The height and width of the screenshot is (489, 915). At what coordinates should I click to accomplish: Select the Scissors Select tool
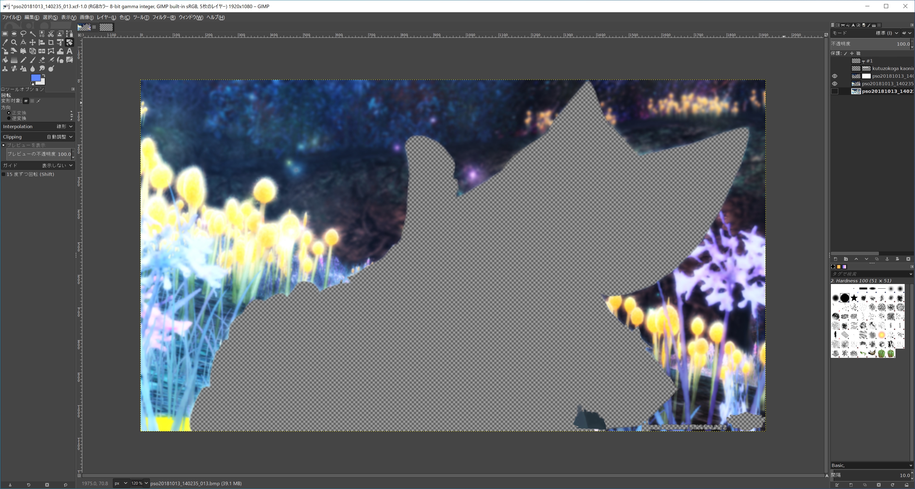pyautogui.click(x=51, y=34)
